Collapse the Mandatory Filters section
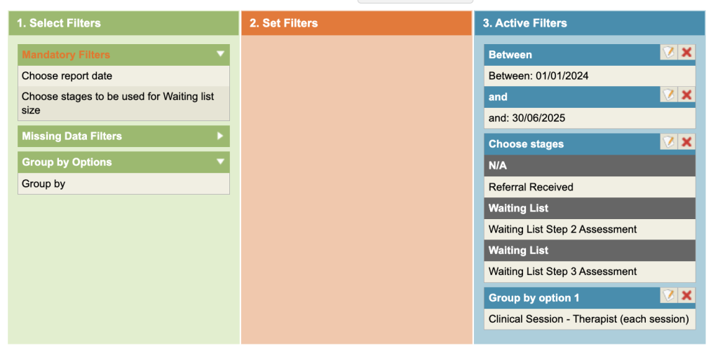 tap(220, 54)
